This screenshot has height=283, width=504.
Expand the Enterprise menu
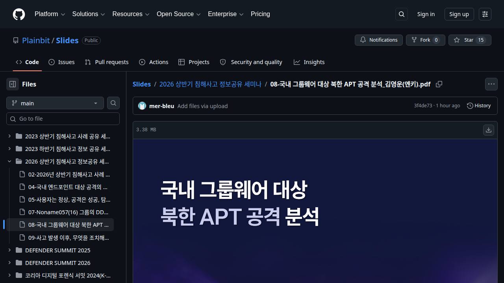click(226, 14)
